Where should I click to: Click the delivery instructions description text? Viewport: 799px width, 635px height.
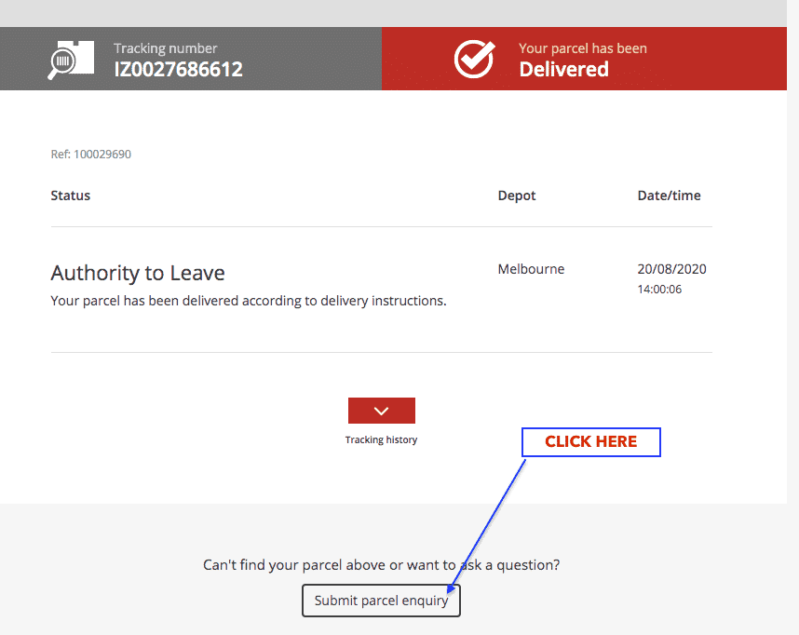(249, 301)
